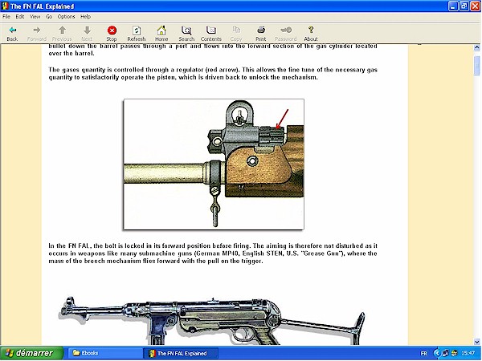Expand hidden tray icons with the chevron
The height and width of the screenshot is (361, 482).
click(436, 353)
